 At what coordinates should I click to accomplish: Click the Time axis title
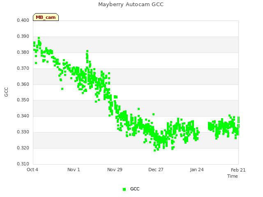tap(233, 176)
